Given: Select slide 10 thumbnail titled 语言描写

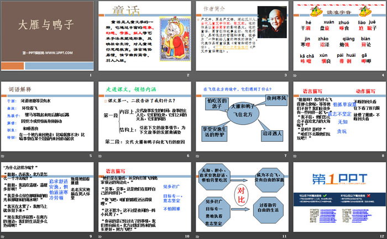Looking at the screenshot, I should tap(145, 197).
